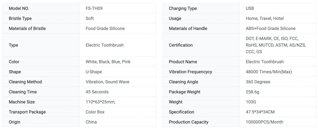The width and height of the screenshot is (318, 129).
Task: Select the 45 Seconds cleaning time
Action: coord(97,92)
